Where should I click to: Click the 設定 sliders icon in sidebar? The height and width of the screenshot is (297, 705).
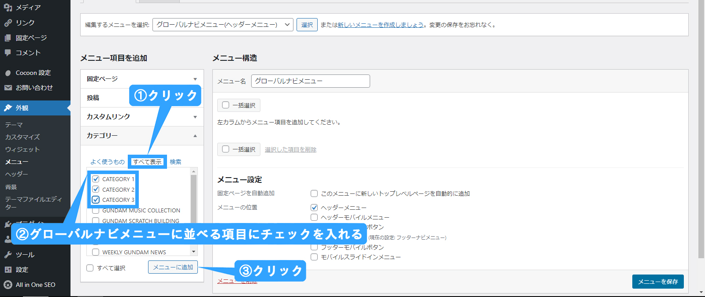[x=8, y=270]
